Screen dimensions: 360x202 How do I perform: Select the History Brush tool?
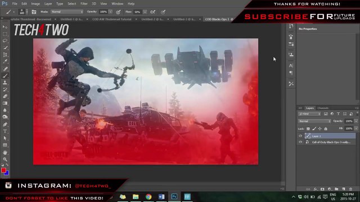5,90
